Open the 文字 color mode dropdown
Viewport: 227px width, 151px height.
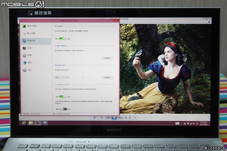point(62,77)
